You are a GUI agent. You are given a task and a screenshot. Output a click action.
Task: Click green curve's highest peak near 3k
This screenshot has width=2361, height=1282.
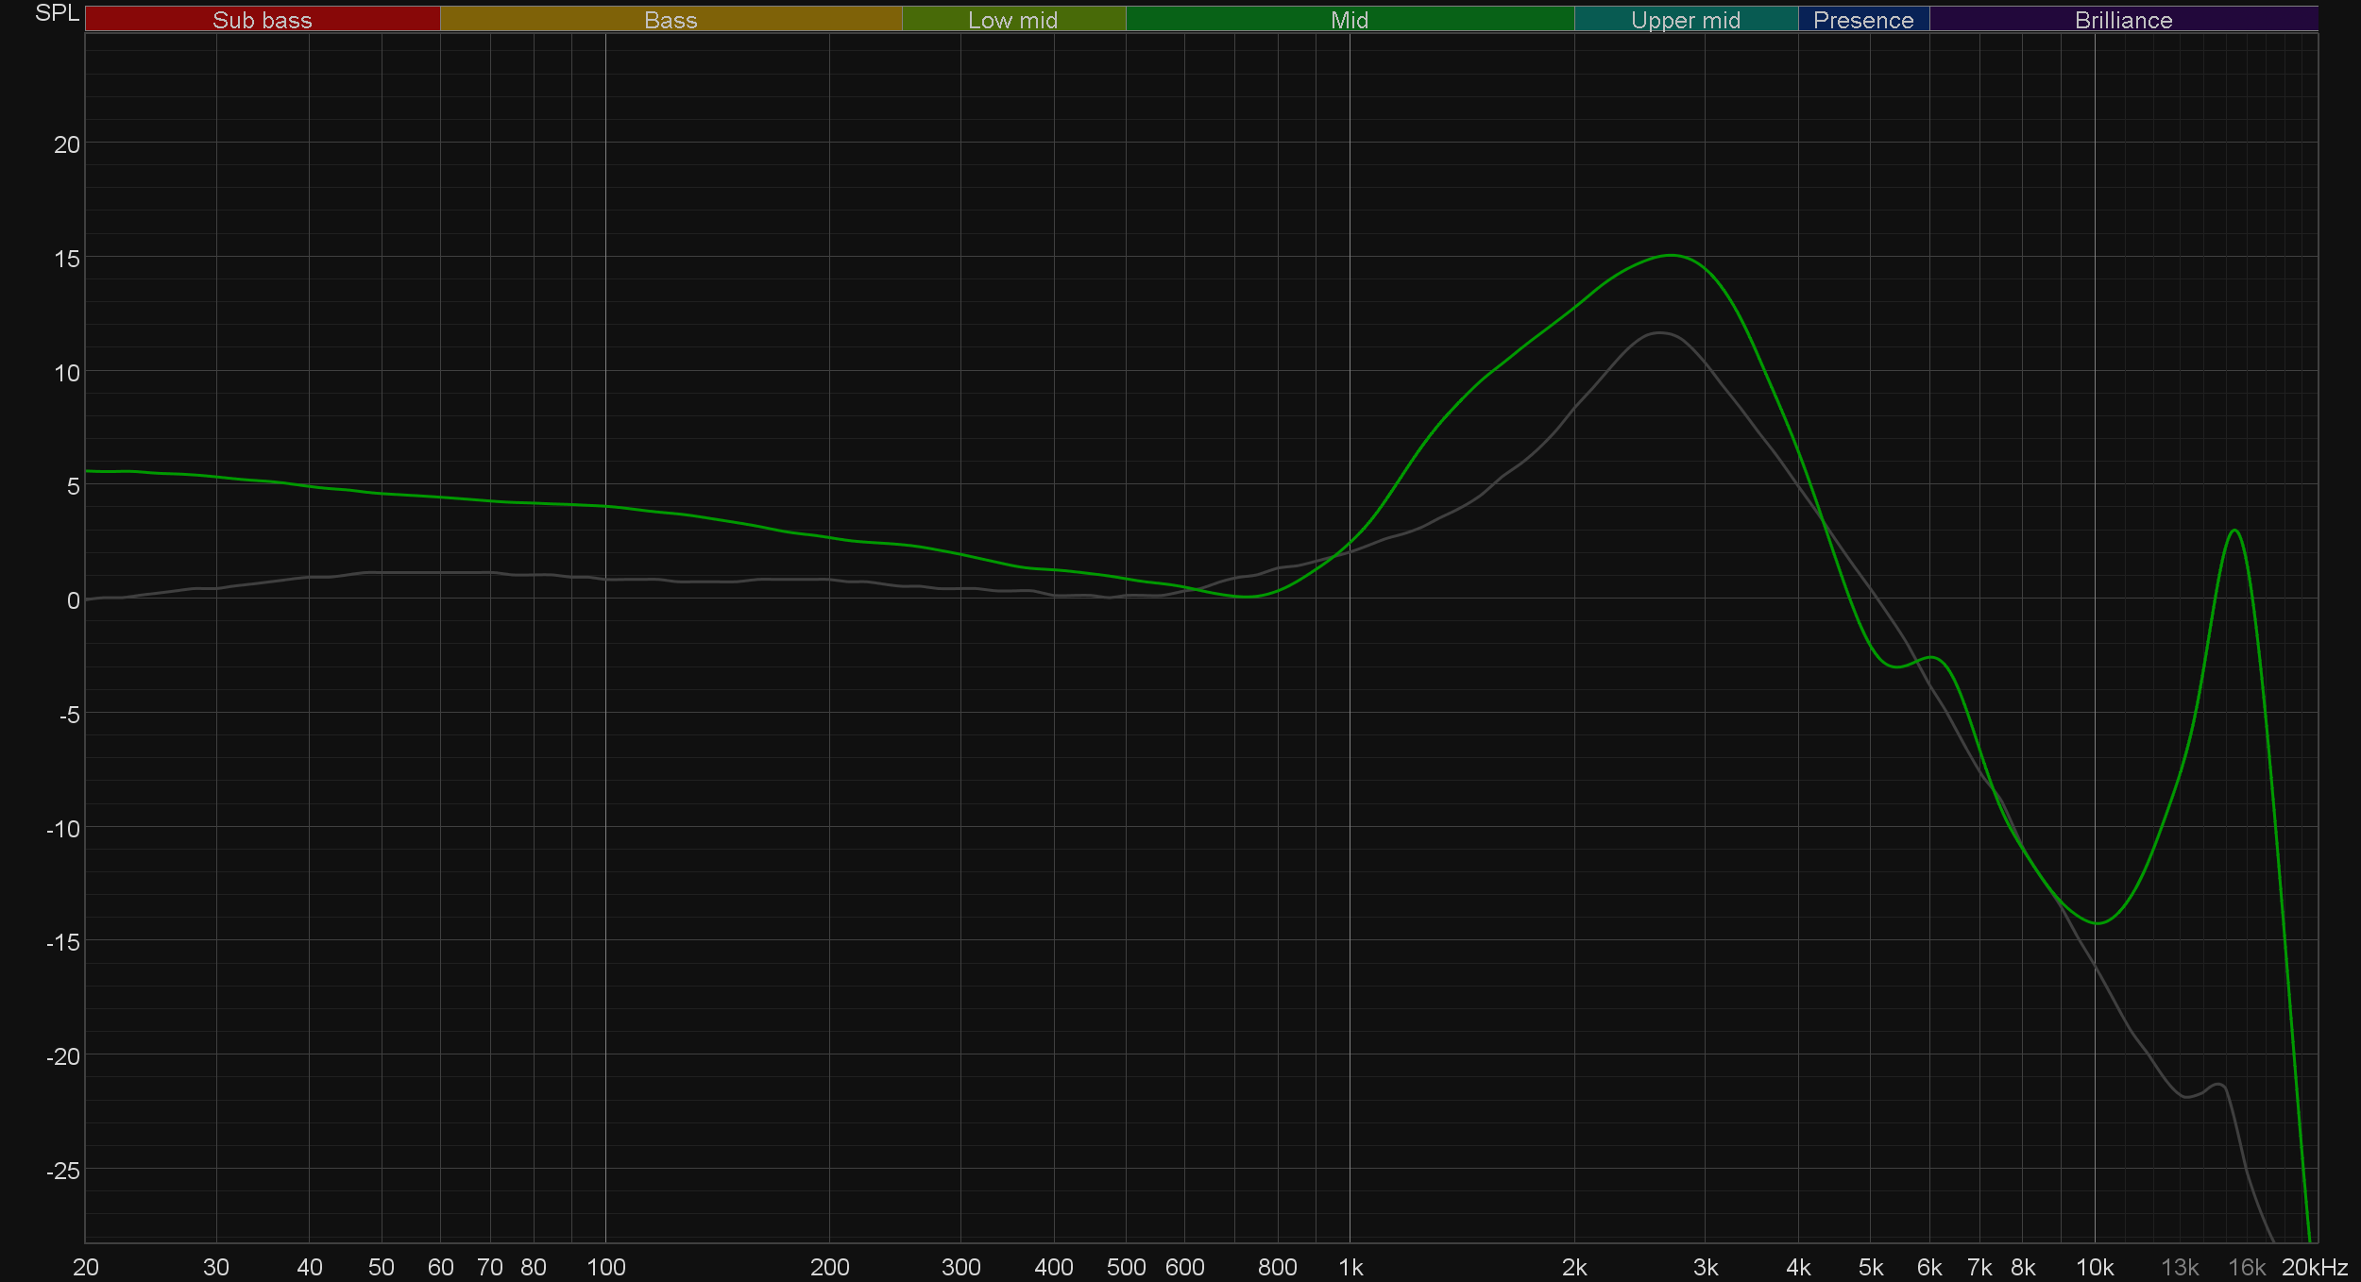1672,255
